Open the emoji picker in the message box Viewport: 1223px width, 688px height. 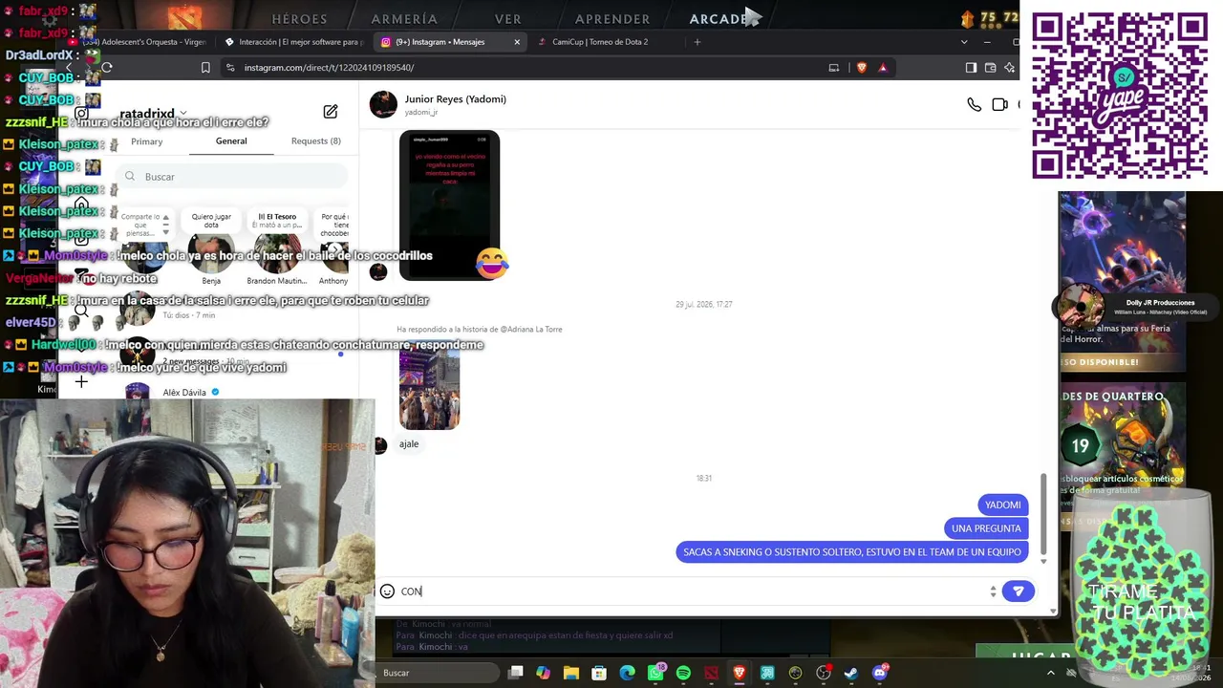tap(387, 591)
